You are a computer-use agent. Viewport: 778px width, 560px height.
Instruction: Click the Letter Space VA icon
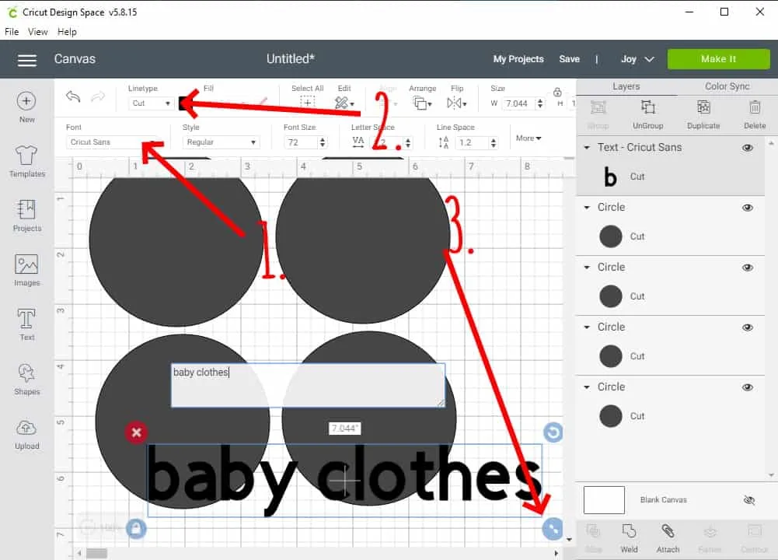pos(358,142)
